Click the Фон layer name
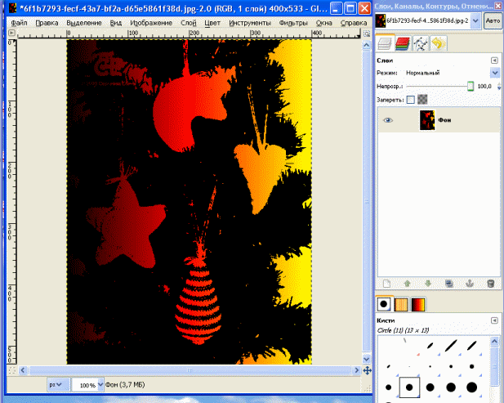This screenshot has height=403, width=504. point(444,120)
